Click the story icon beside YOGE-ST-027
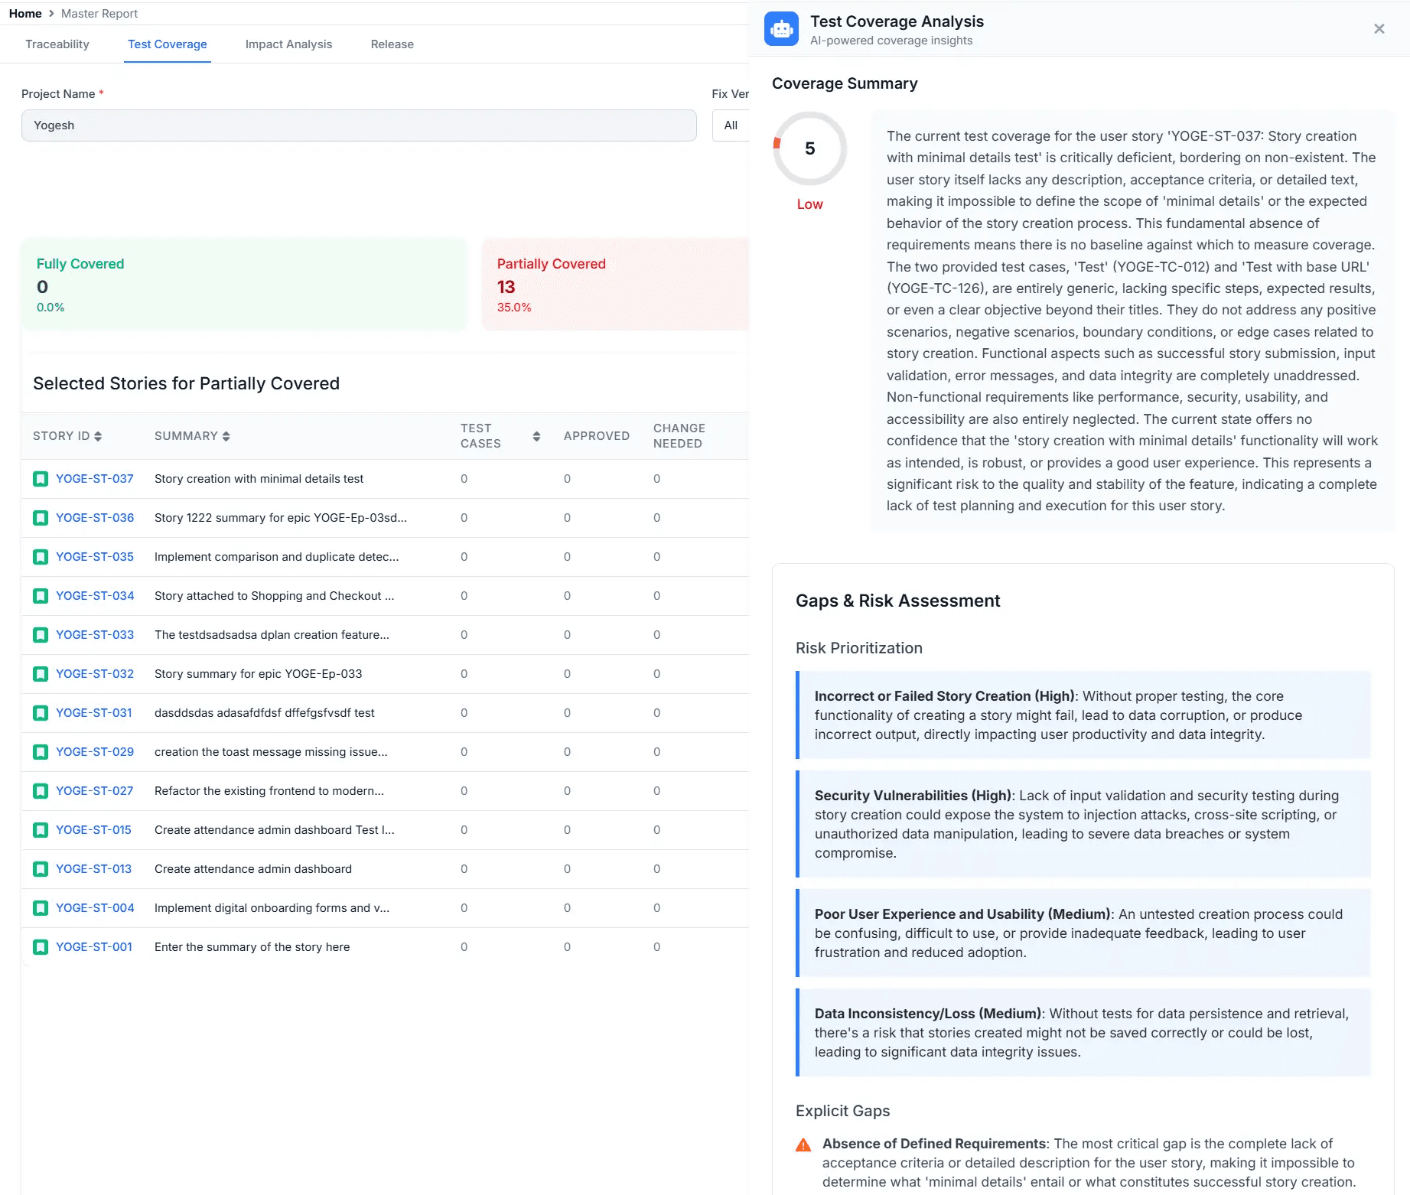Viewport: 1410px width, 1195px height. pyautogui.click(x=41, y=791)
